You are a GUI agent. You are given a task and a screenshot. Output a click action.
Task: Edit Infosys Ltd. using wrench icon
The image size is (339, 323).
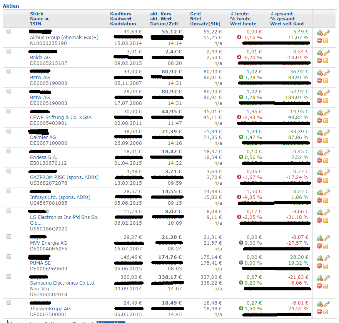click(x=327, y=192)
